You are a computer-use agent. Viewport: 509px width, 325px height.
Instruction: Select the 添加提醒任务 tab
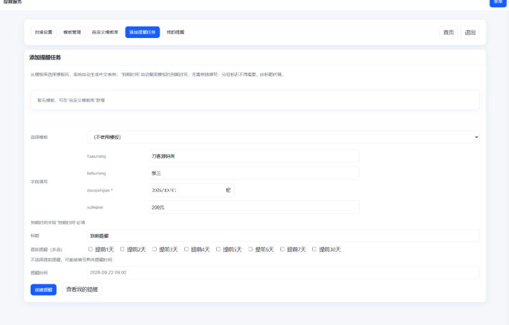pyautogui.click(x=142, y=32)
